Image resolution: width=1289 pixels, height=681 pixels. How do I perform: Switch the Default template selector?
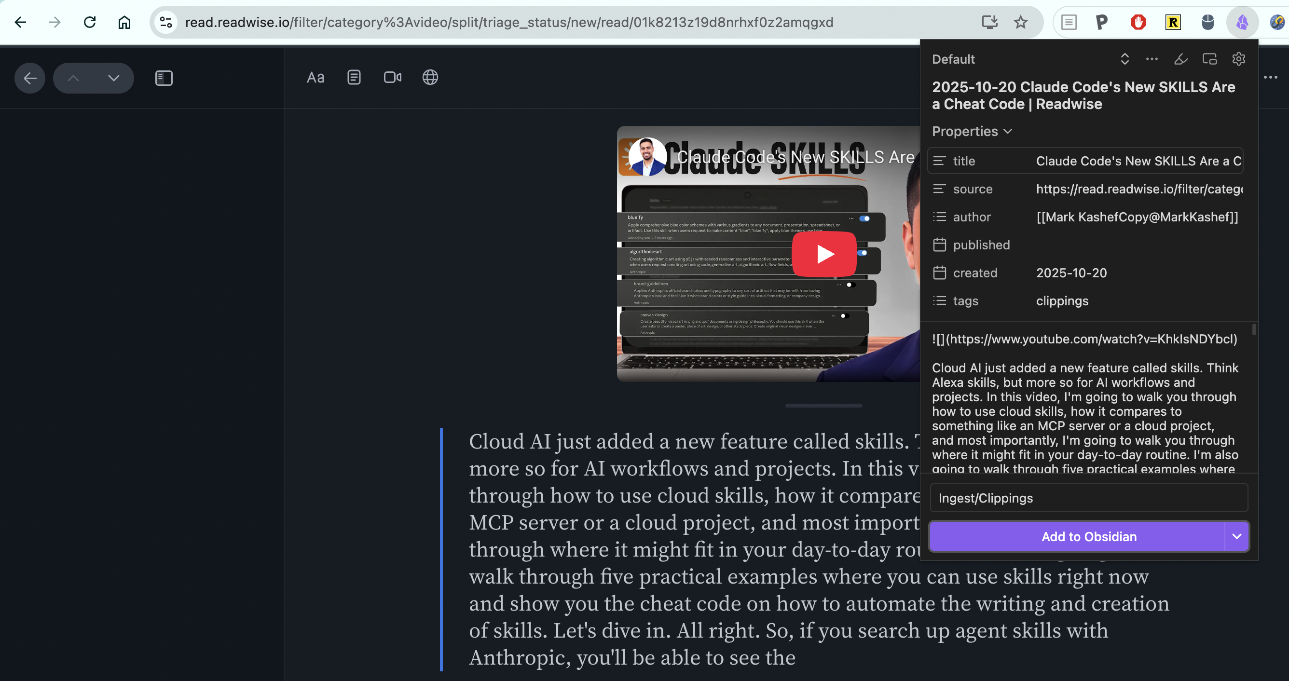point(1124,59)
